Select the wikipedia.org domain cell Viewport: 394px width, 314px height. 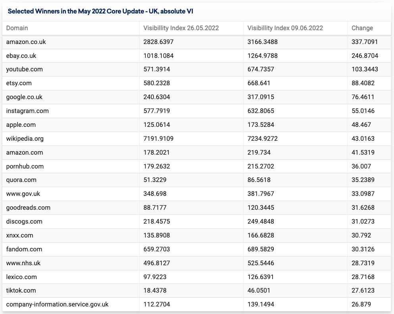pyautogui.click(x=25, y=139)
